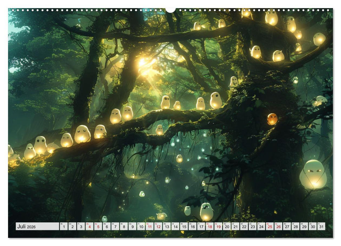Image resolution: width=341 pixels, height=246 pixels.
Task: Select the red 26 date cell
Action: (278, 227)
